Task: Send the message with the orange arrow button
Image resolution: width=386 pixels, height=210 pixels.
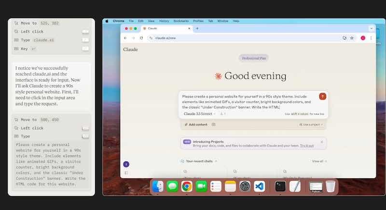Action: [322, 96]
